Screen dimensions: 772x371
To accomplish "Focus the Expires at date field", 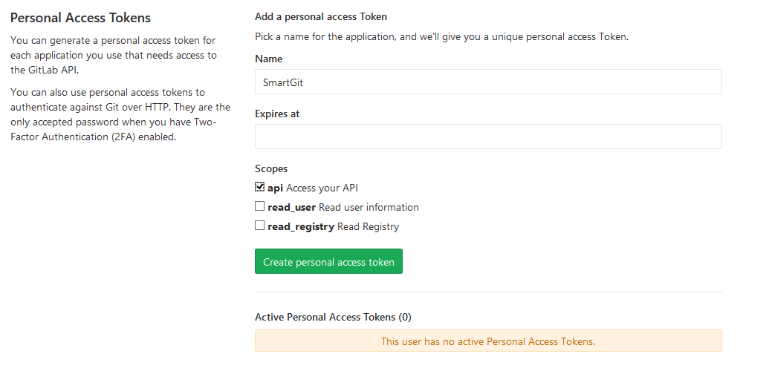I will tap(487, 137).
